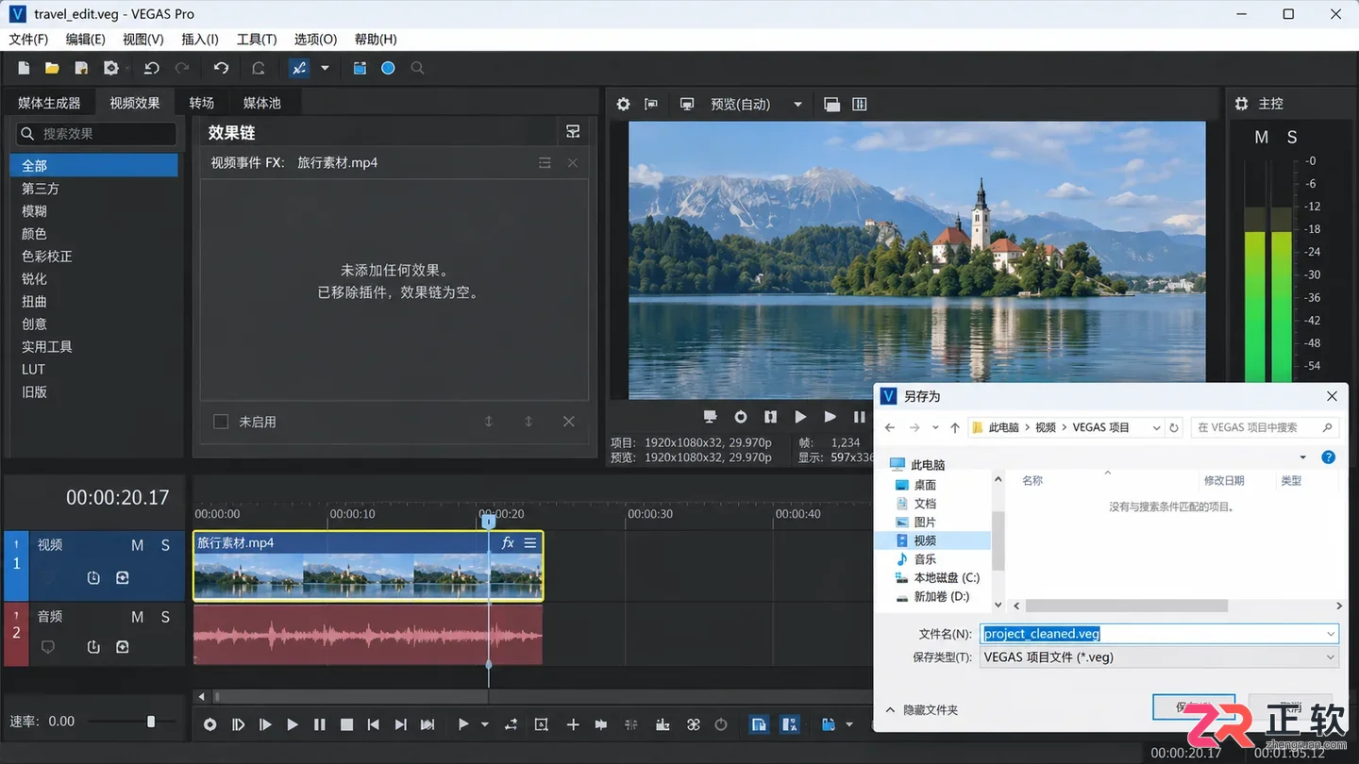Click the plus icon in timeline toolbar
Viewport: 1359px width, 764px height.
[x=573, y=724]
